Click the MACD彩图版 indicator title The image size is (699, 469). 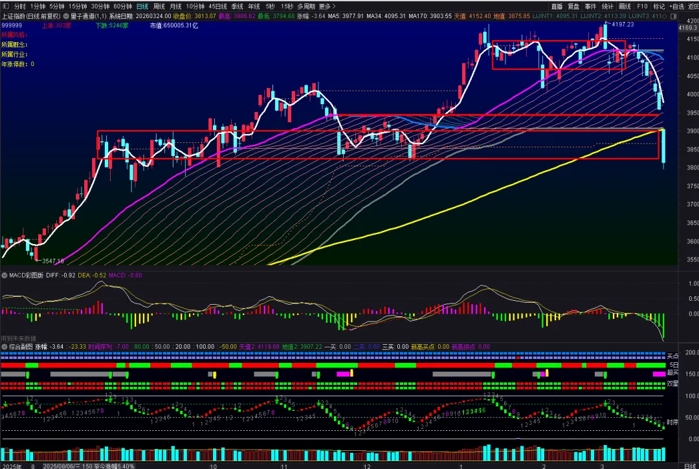[27, 275]
